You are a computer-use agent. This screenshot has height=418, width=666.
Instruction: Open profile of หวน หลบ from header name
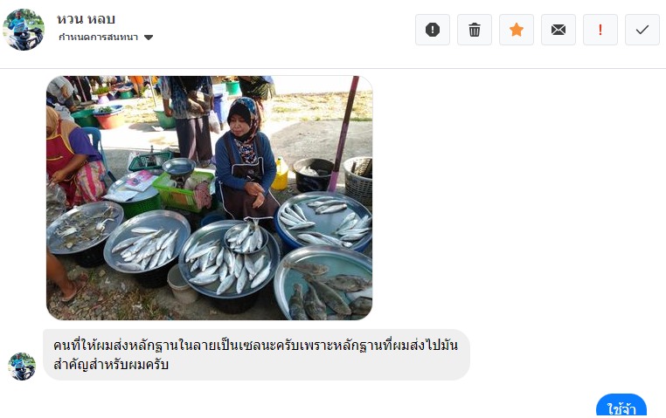(87, 19)
